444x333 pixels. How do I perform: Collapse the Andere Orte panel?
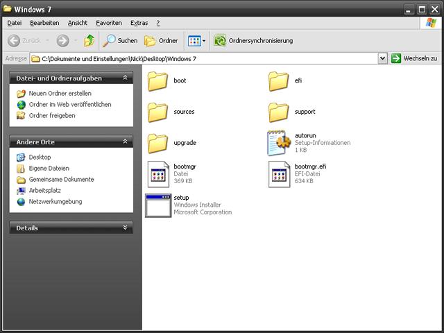tap(125, 142)
